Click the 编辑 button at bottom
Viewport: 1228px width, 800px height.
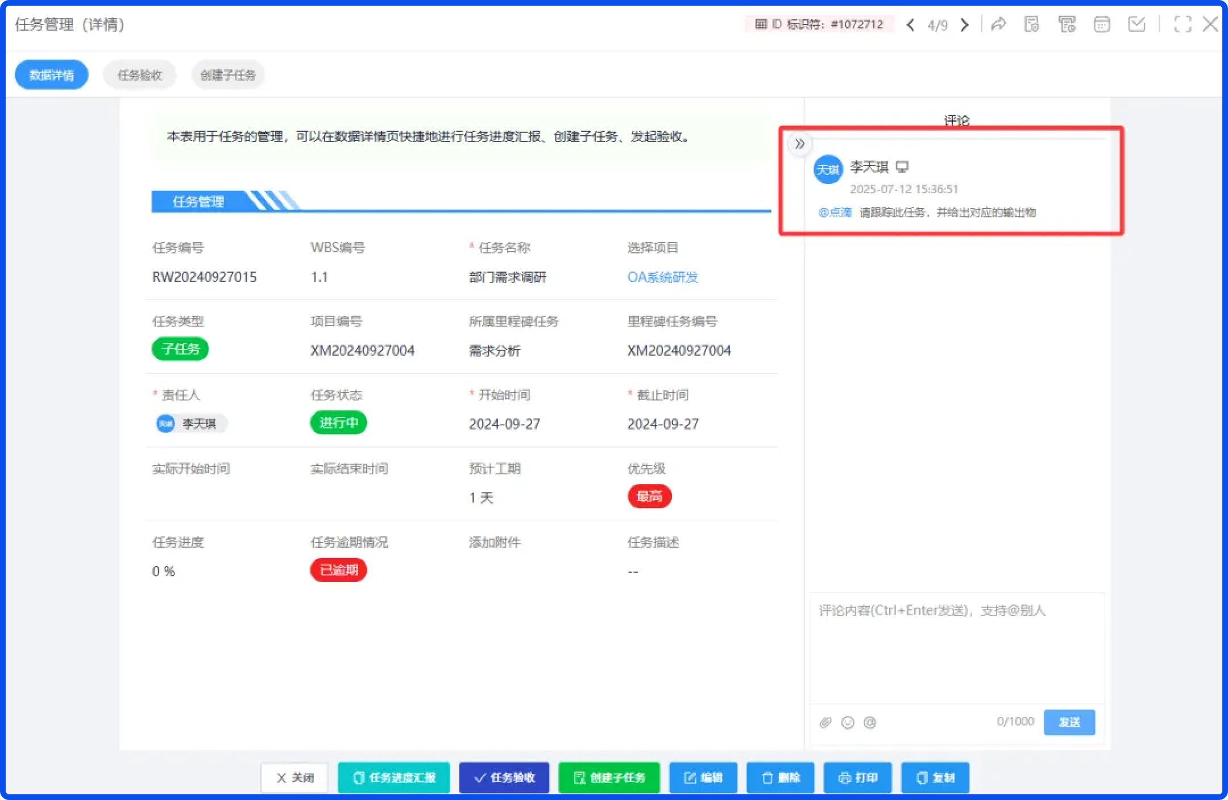pos(703,777)
